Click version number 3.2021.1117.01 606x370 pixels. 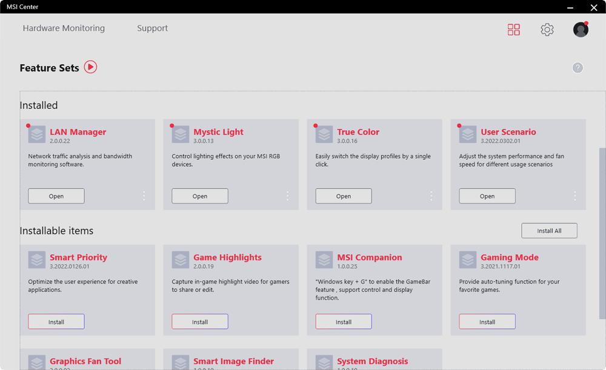[501, 266]
